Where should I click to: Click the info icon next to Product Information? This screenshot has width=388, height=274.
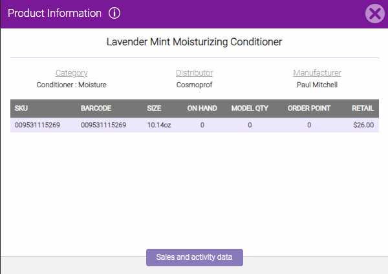[x=114, y=14]
